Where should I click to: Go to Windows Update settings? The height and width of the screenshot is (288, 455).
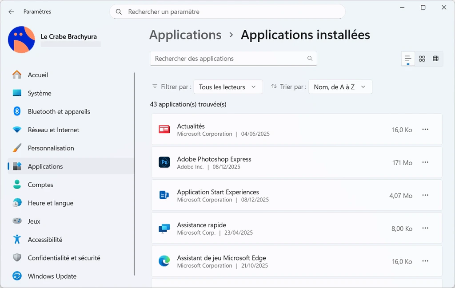click(x=52, y=276)
